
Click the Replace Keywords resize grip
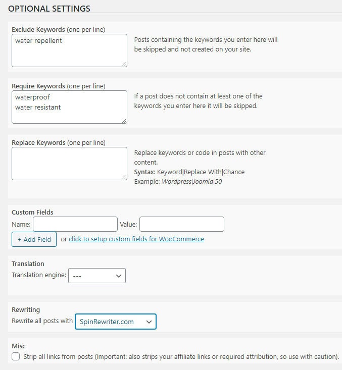(x=124, y=177)
